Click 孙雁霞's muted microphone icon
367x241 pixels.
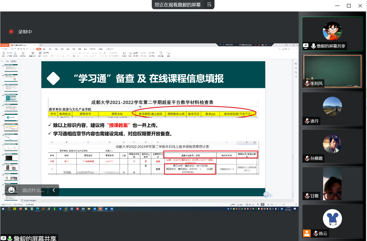(x=307, y=158)
